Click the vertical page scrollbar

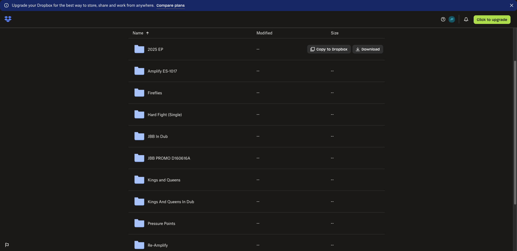click(515, 132)
